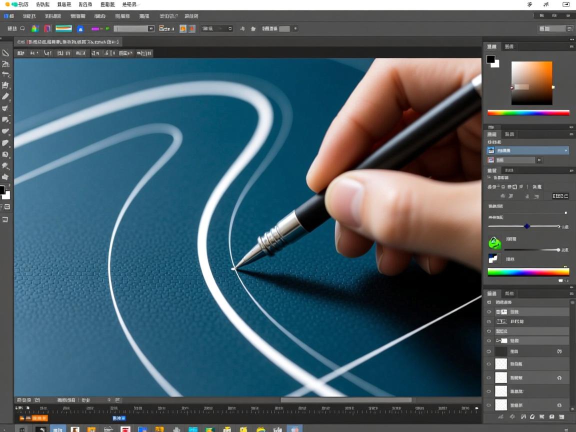Click the blue hue slider handle in right panel
576x432 pixels.
click(x=526, y=226)
